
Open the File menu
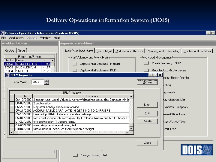(3, 37)
